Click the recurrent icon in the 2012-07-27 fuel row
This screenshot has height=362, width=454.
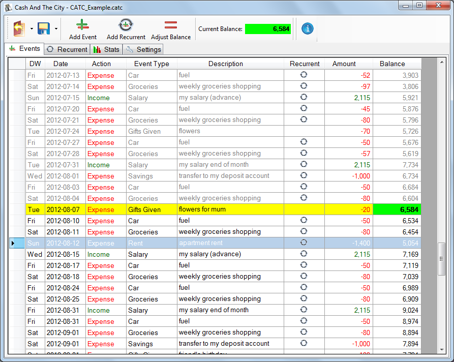304,142
